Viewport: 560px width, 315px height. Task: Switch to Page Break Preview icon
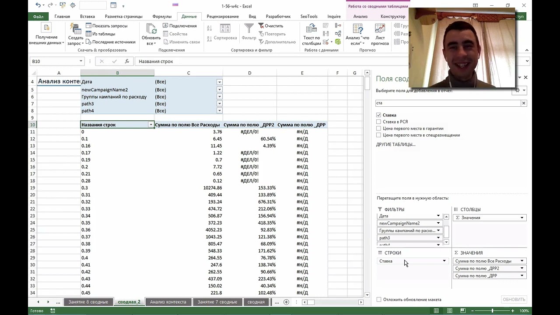[462, 311]
